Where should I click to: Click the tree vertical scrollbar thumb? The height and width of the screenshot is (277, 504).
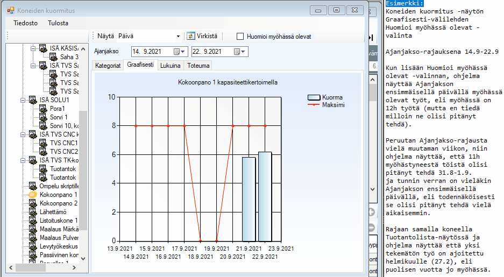(x=83, y=171)
